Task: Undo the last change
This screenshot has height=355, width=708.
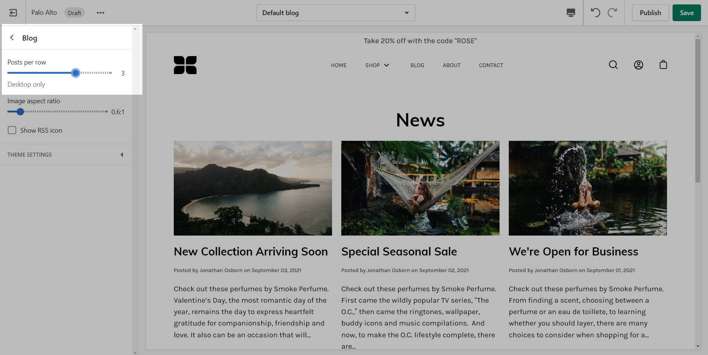Action: click(595, 13)
